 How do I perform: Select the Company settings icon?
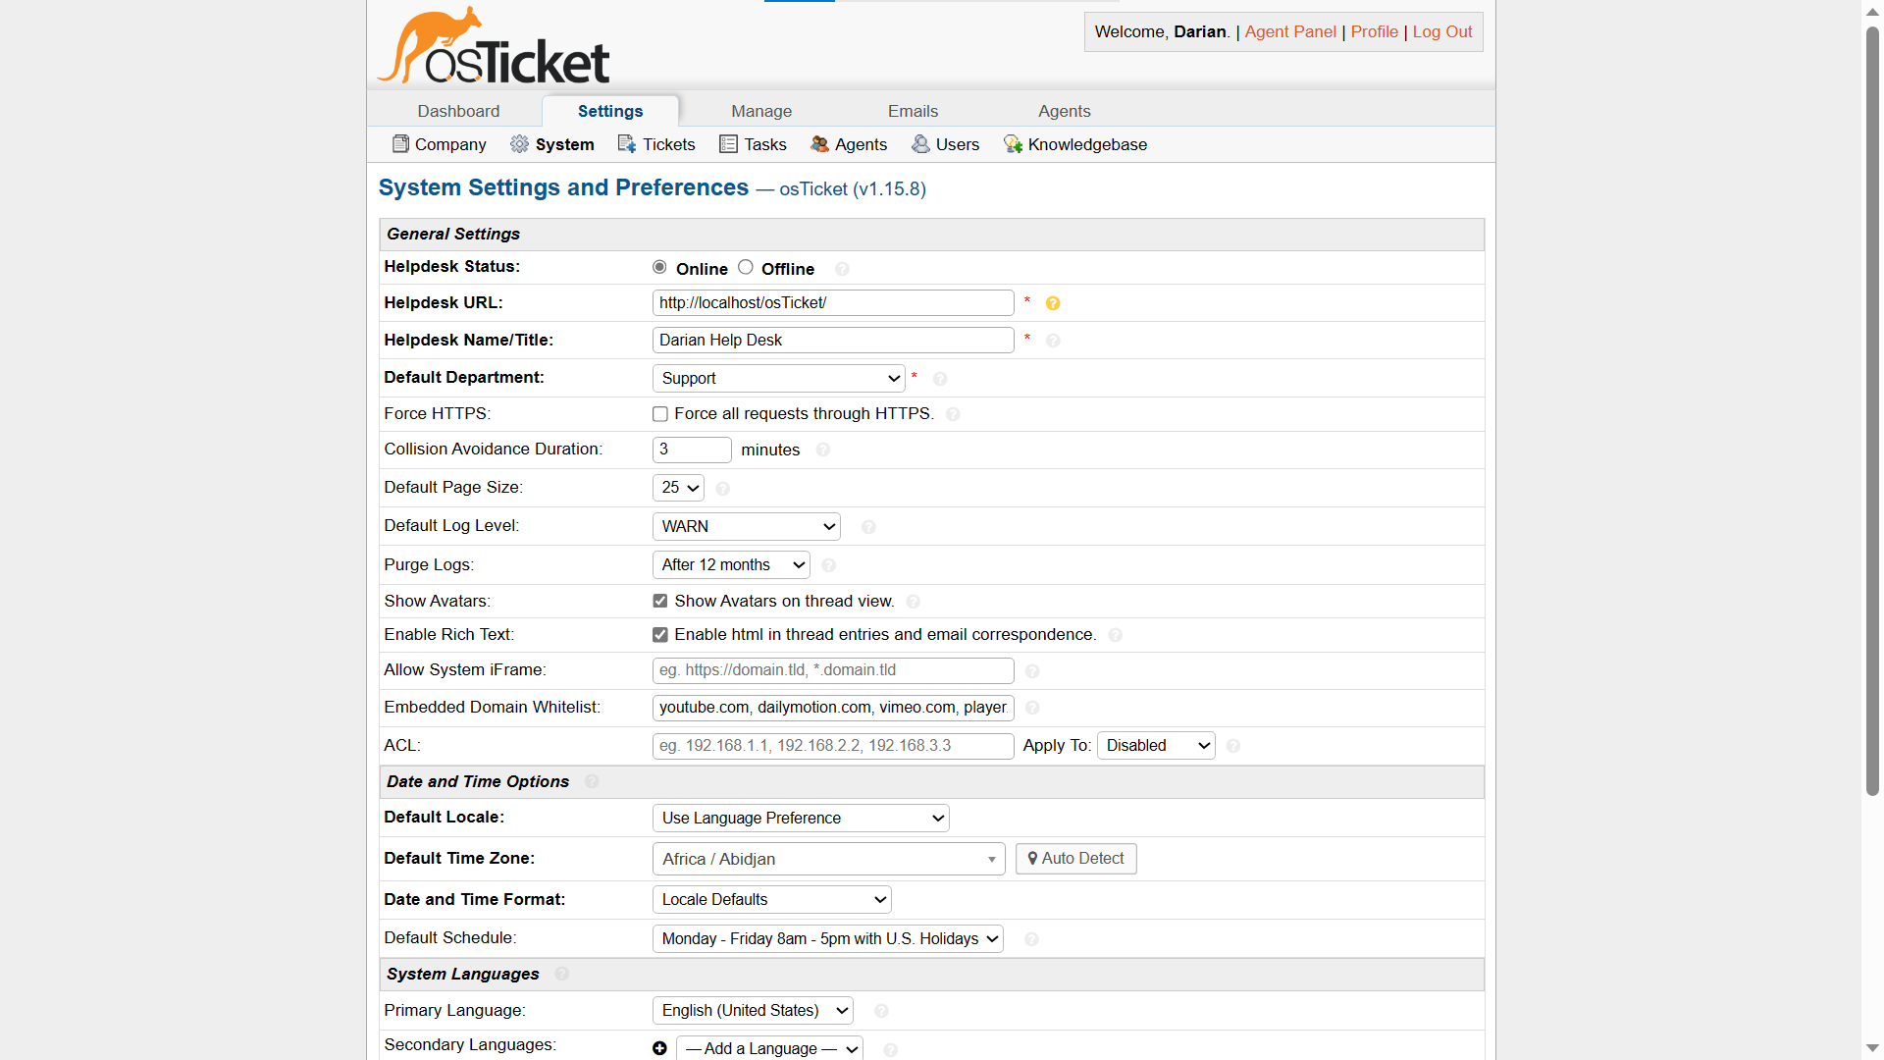tap(401, 144)
